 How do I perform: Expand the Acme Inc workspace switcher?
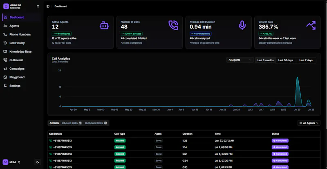pyautogui.click(x=38, y=7)
